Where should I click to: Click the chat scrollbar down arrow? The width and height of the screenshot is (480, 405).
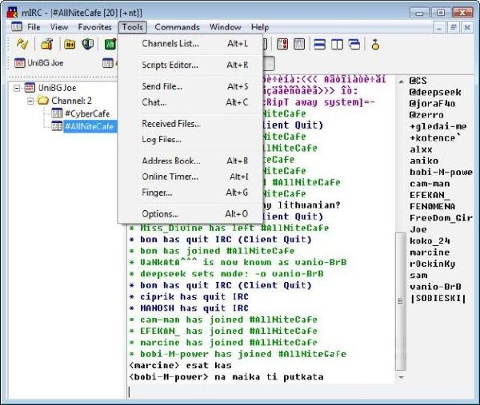(x=401, y=378)
